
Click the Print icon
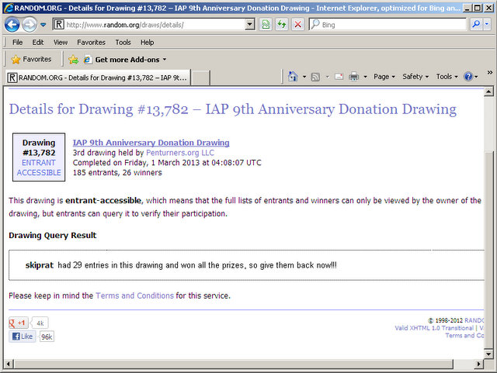coord(353,77)
